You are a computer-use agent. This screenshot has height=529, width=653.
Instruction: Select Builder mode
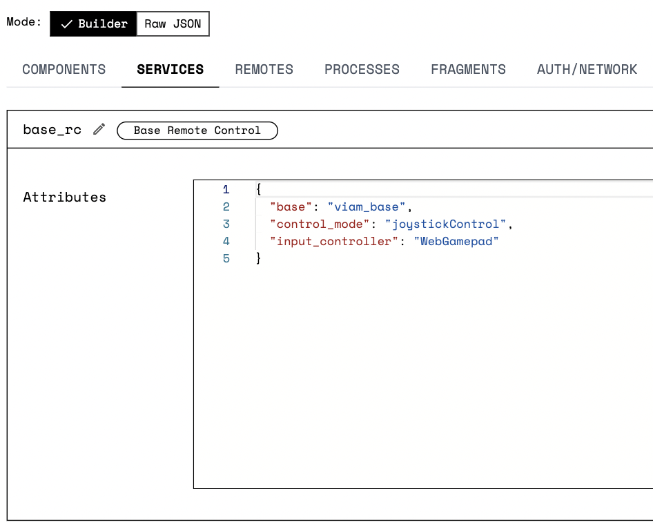coord(93,23)
